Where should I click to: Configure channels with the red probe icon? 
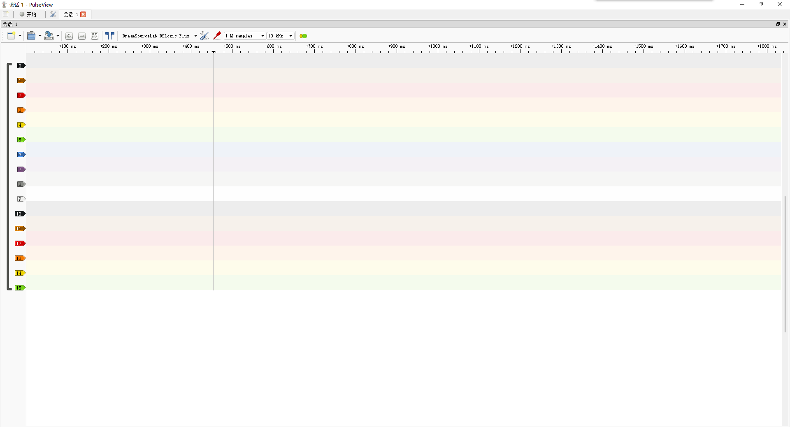[x=217, y=36]
